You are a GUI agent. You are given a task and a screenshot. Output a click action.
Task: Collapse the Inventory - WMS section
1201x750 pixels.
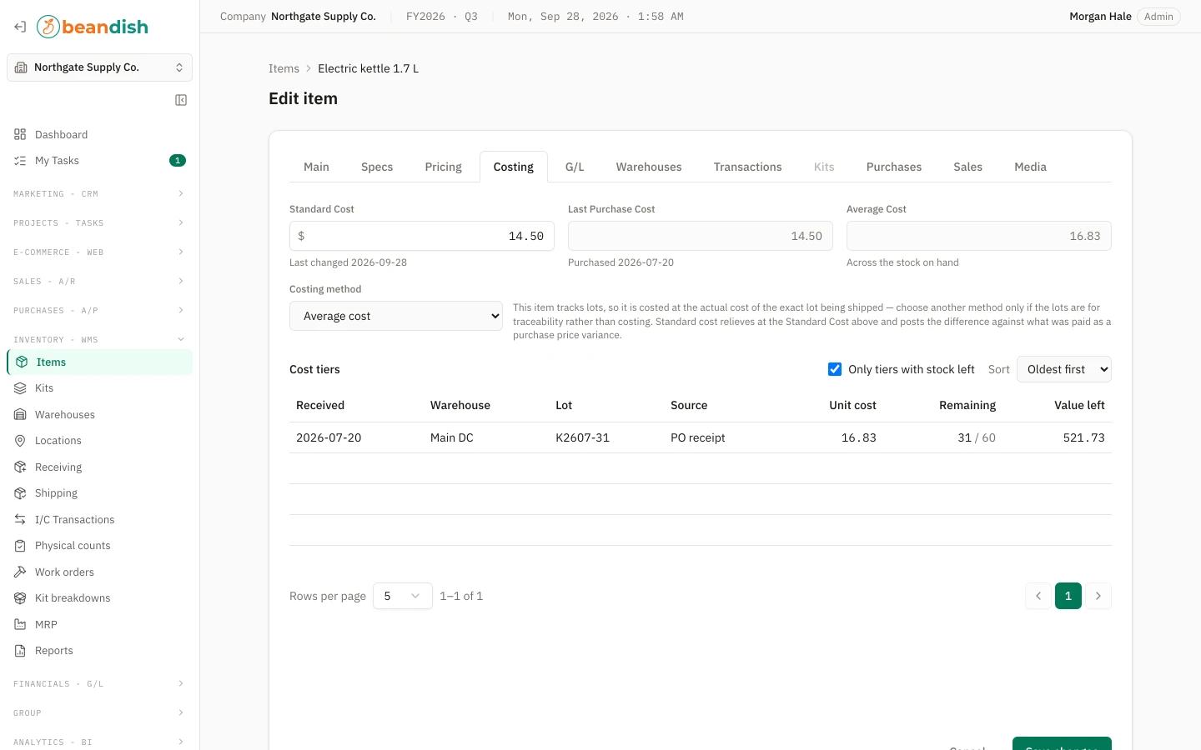99,339
